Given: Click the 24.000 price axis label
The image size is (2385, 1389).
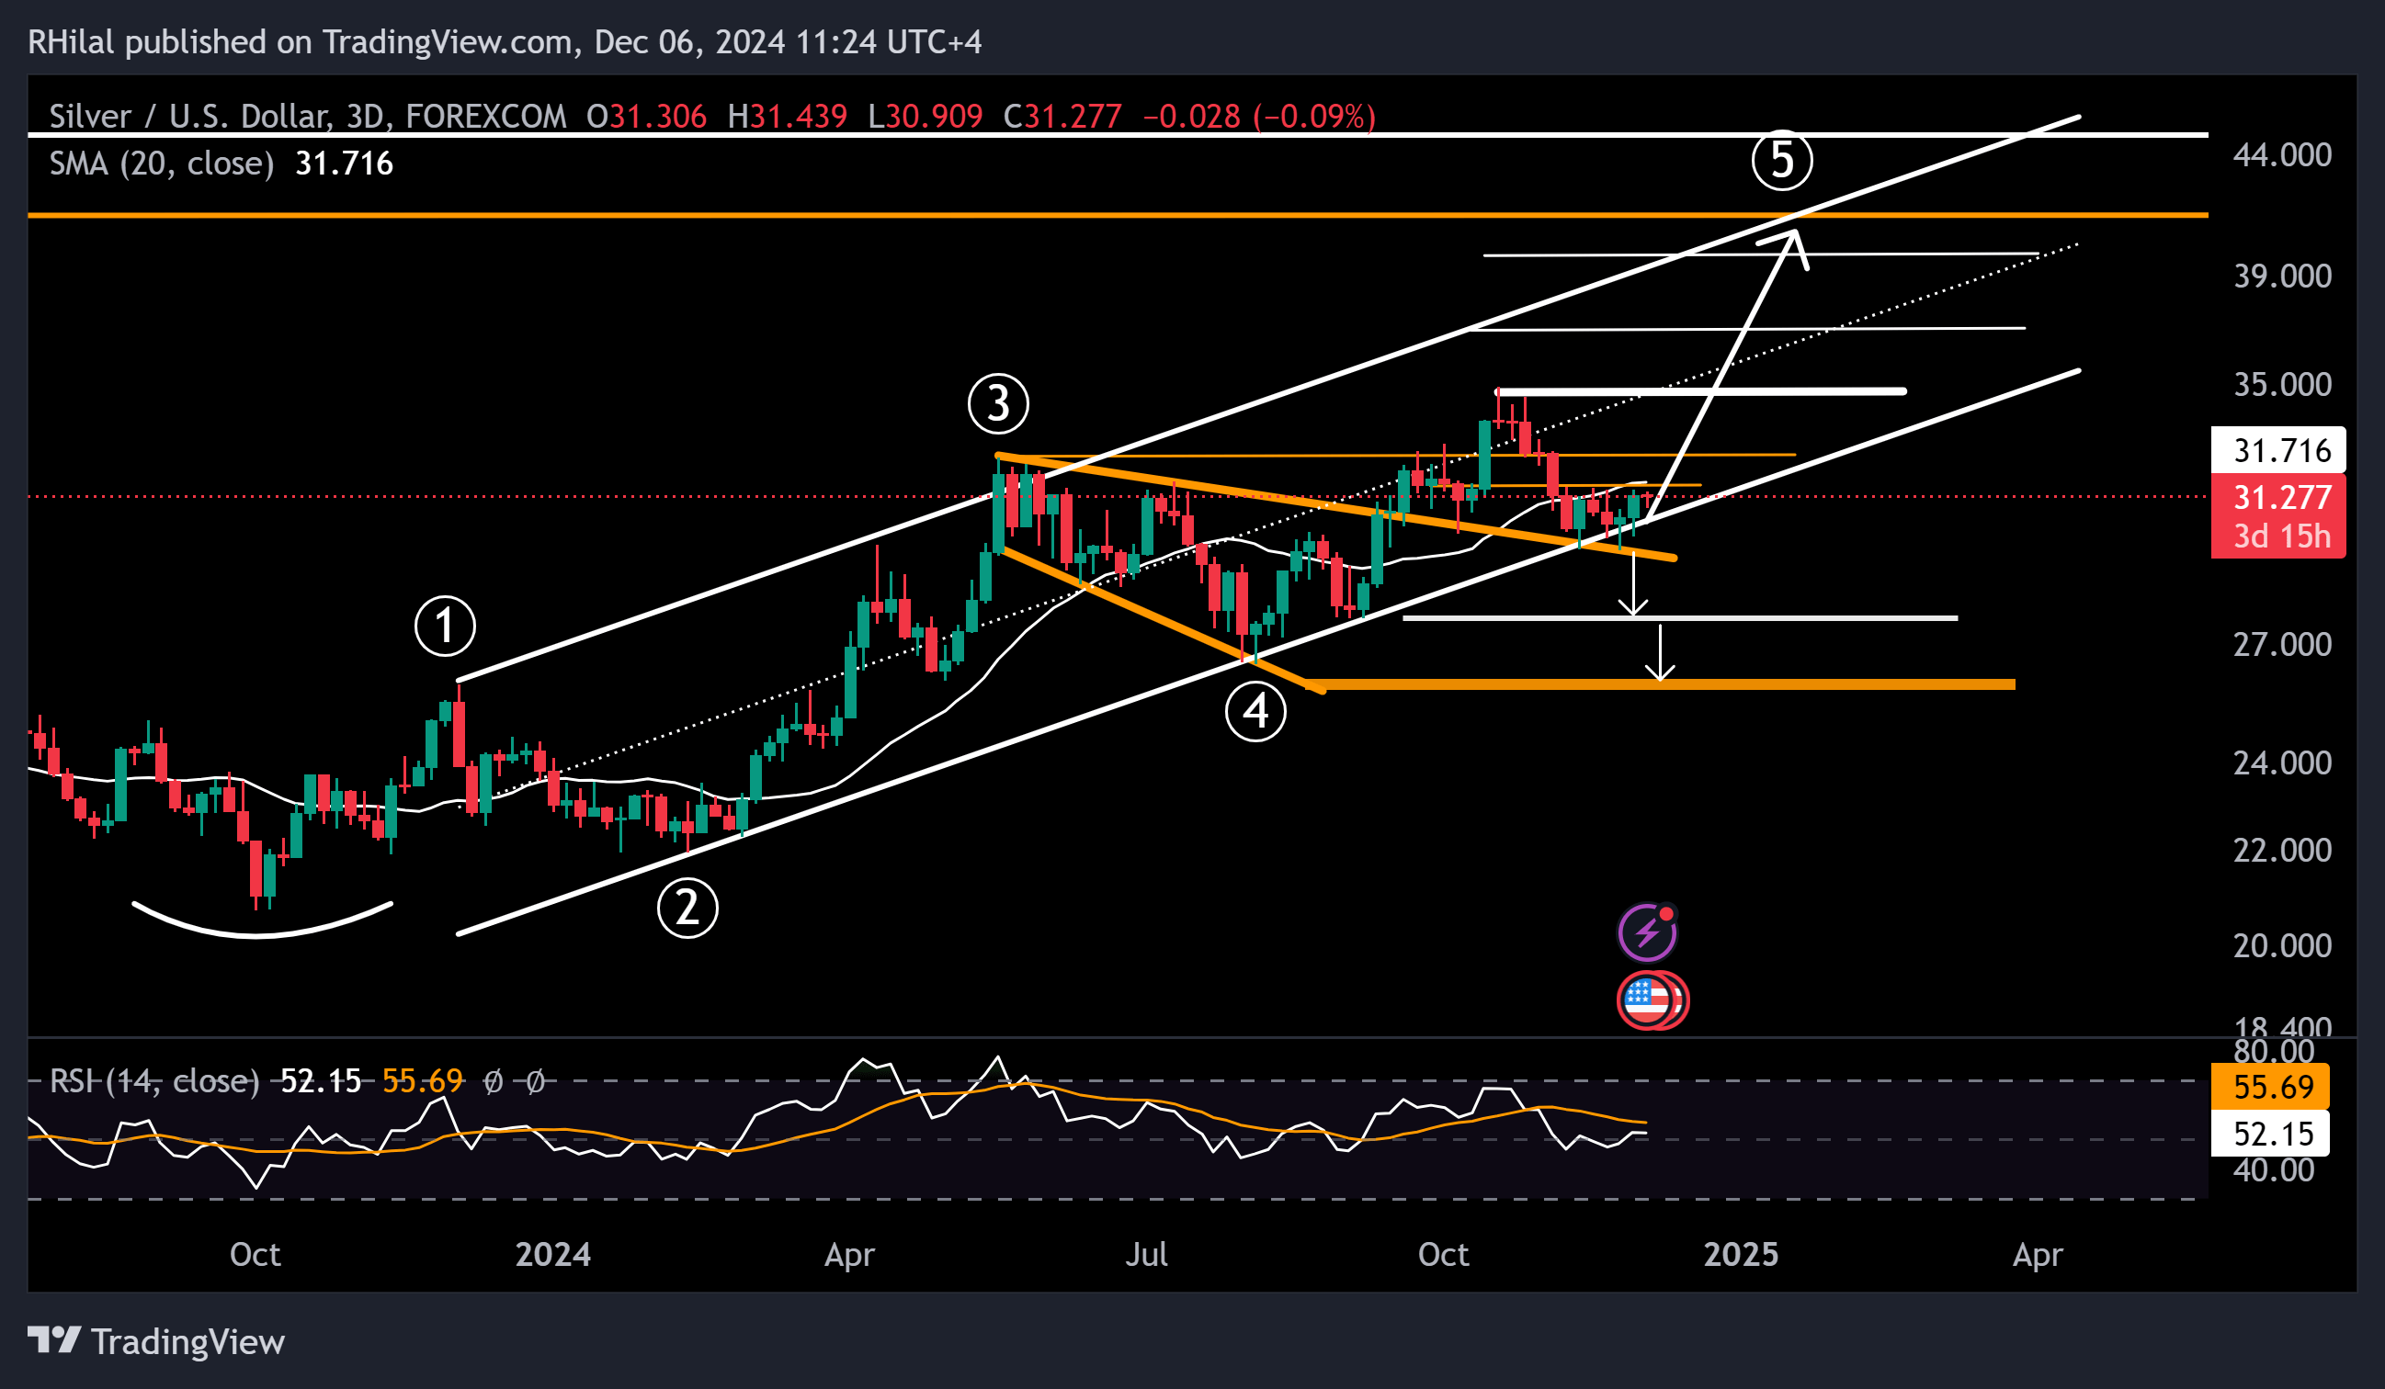Looking at the screenshot, I should point(2282,762).
